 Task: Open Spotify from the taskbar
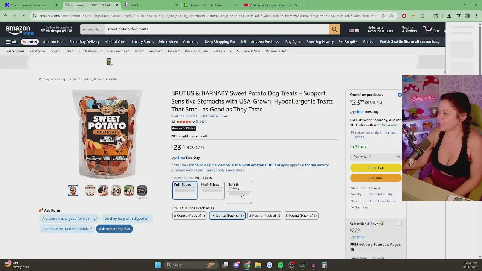pos(280,265)
